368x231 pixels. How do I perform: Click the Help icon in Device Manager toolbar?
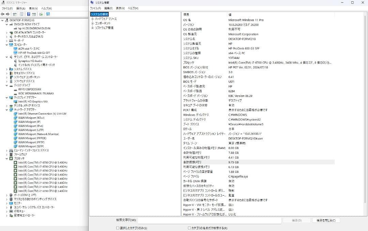(x=29, y=14)
